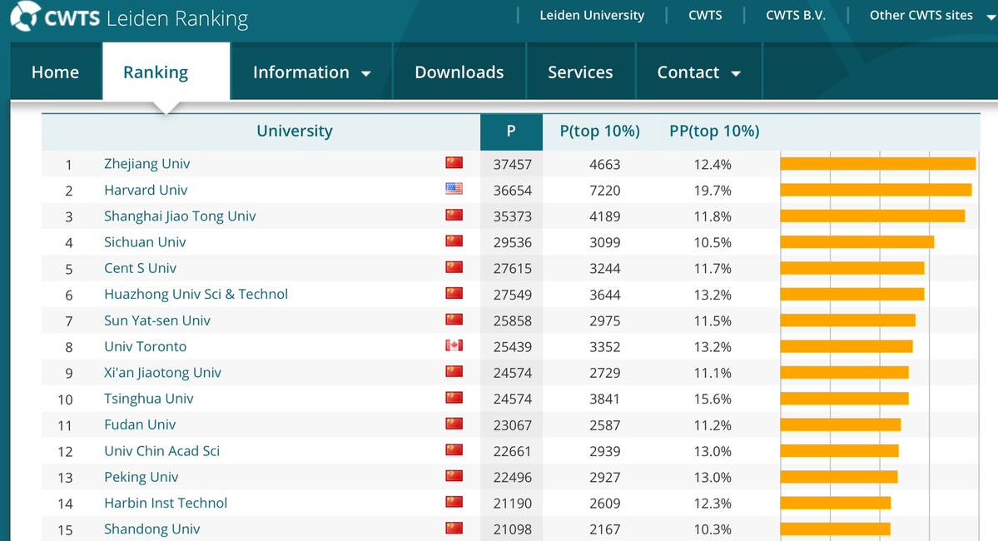
Task: Click the University column header
Action: pos(294,132)
